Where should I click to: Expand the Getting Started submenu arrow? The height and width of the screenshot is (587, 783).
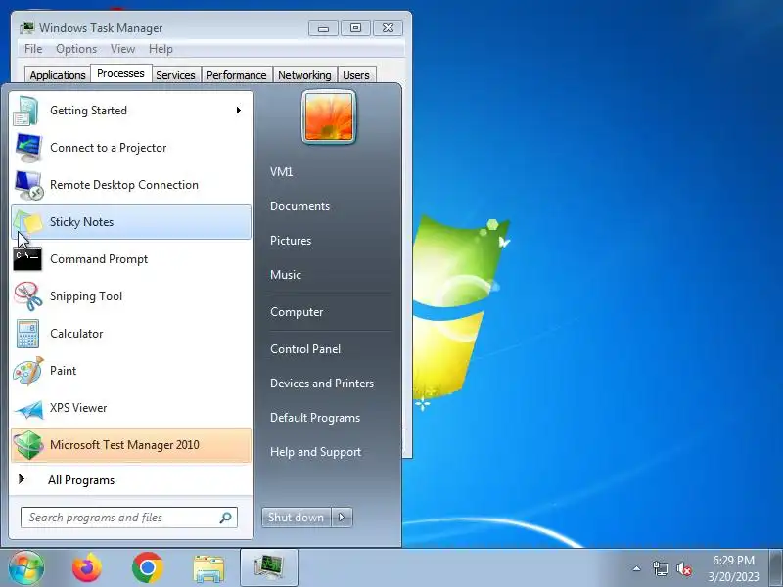[239, 111]
